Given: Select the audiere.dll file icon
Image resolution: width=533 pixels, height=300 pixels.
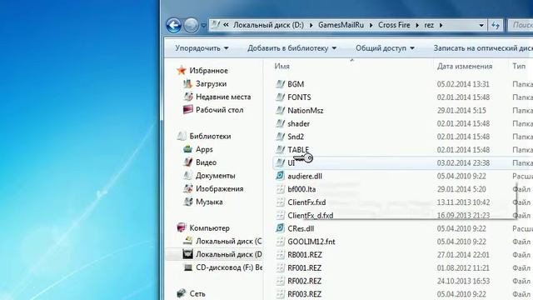Looking at the screenshot, I should 280,176.
